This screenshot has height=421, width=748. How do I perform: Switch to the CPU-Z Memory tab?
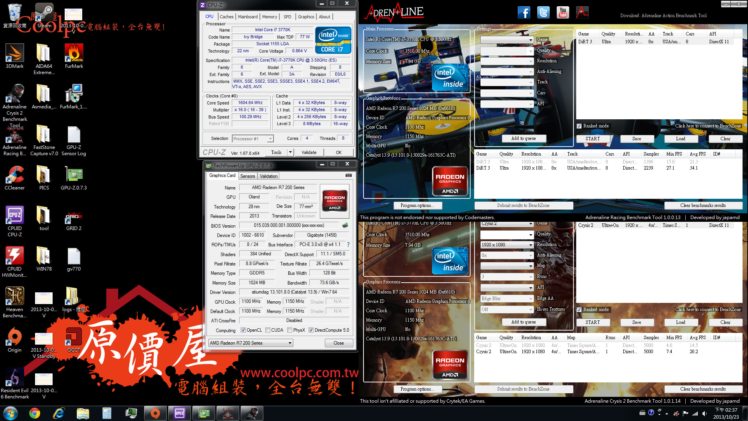tap(270, 17)
